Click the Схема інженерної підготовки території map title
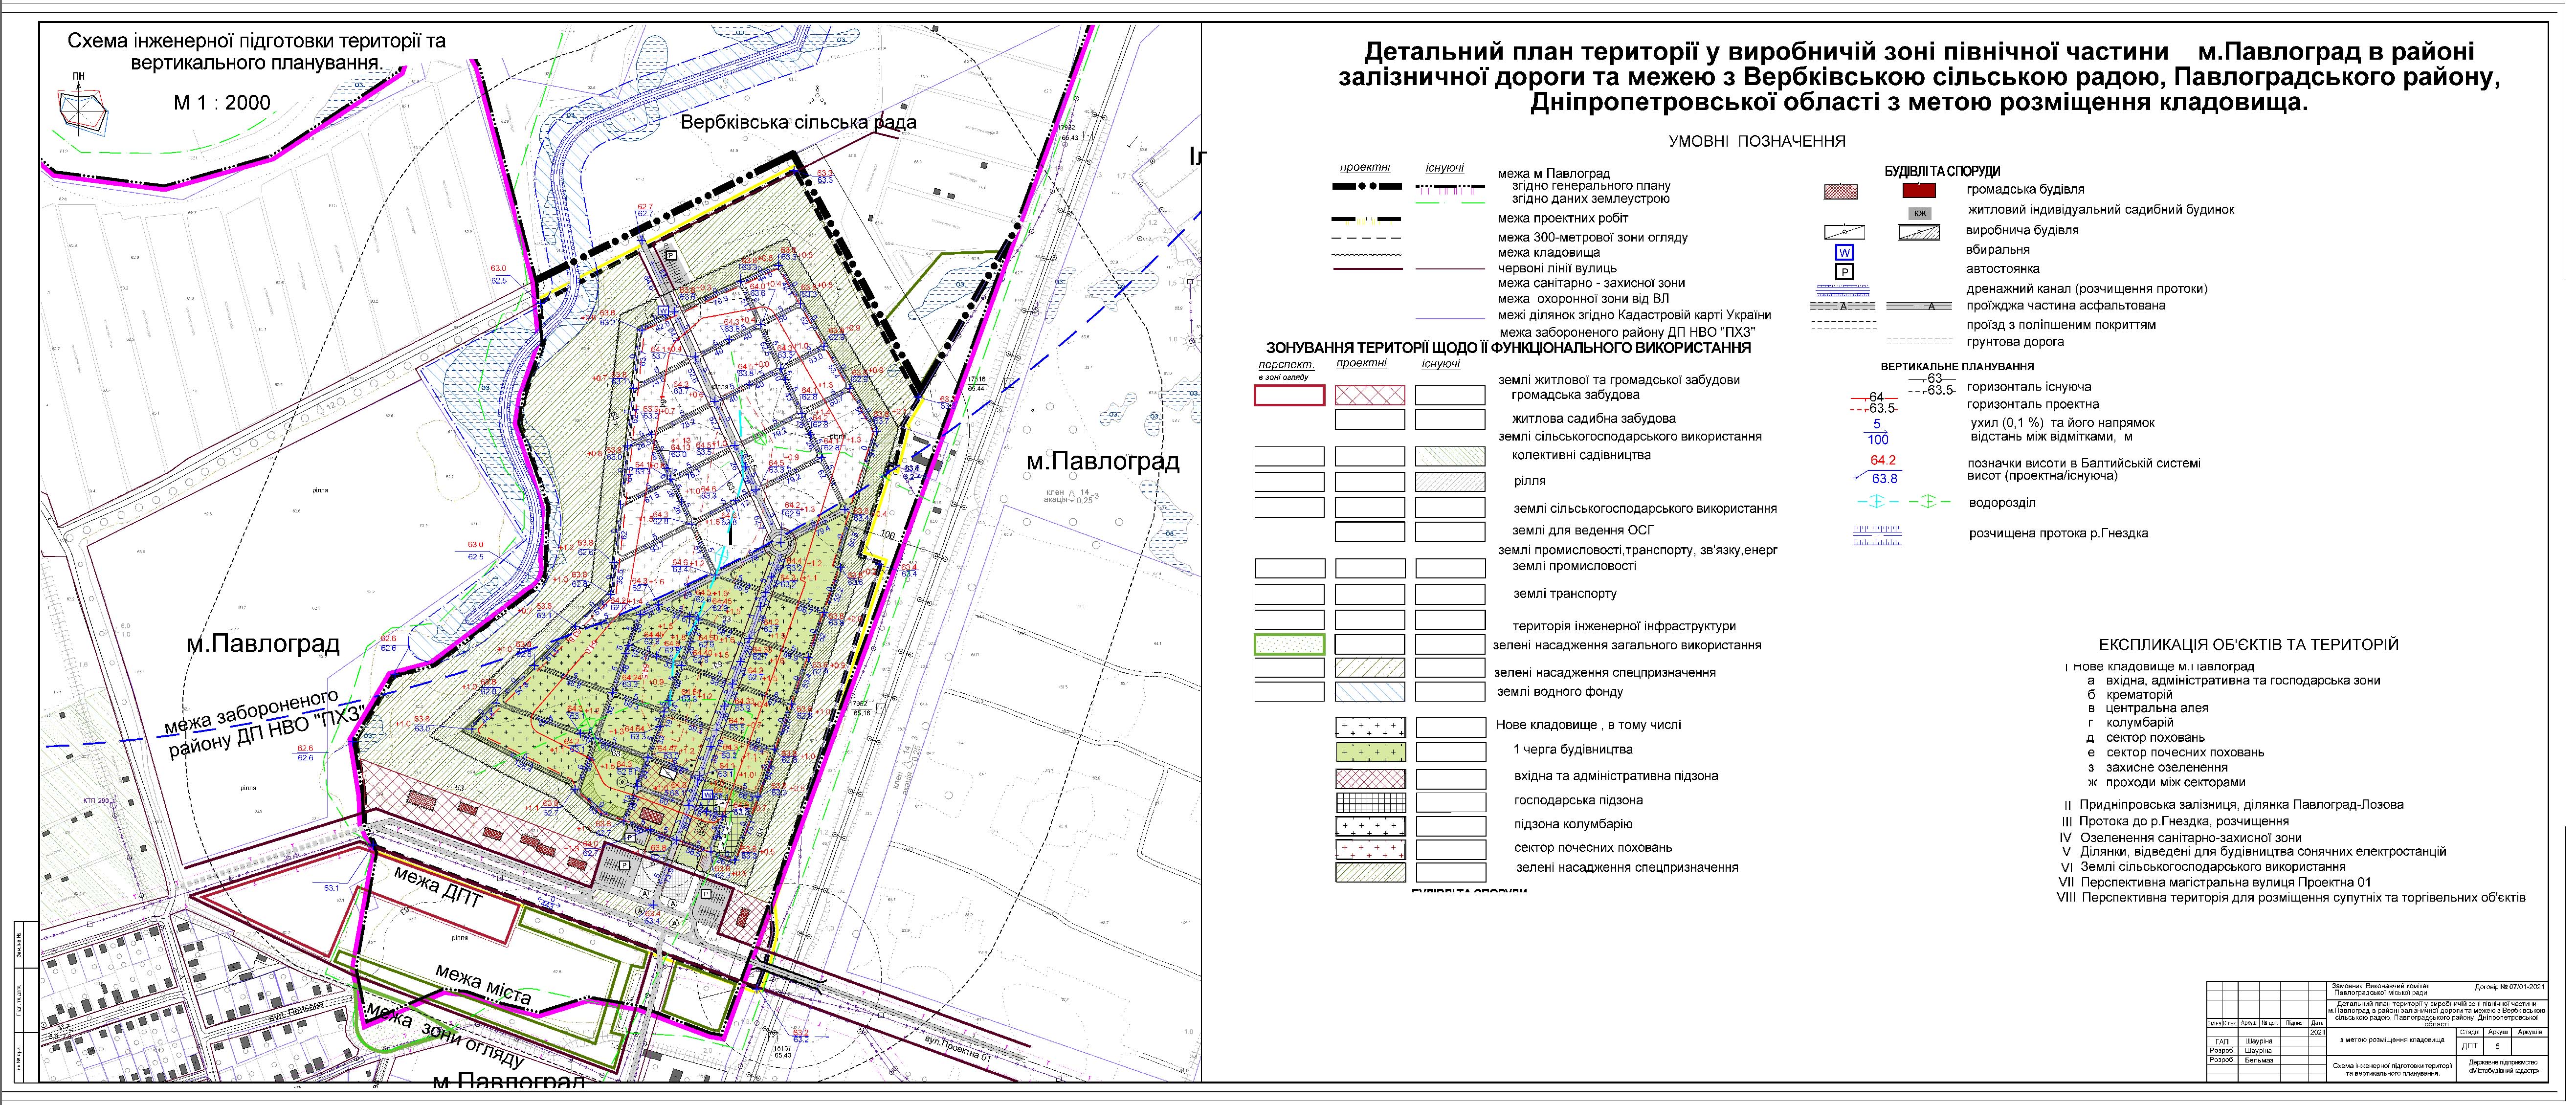 [x=257, y=52]
